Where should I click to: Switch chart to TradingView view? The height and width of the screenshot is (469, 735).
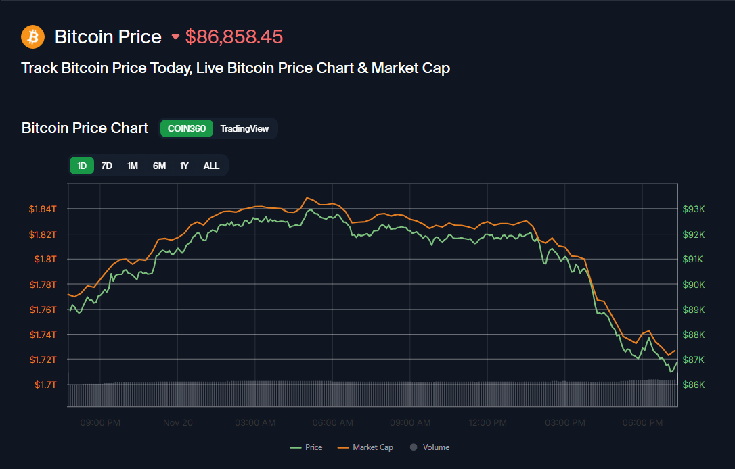tap(244, 128)
